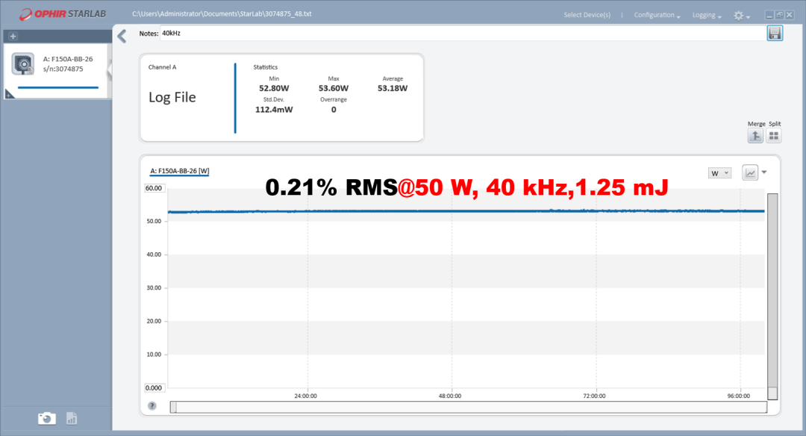Select the A: F150A-BB-26 [W] graph tab
The image size is (806, 436).
click(x=179, y=171)
